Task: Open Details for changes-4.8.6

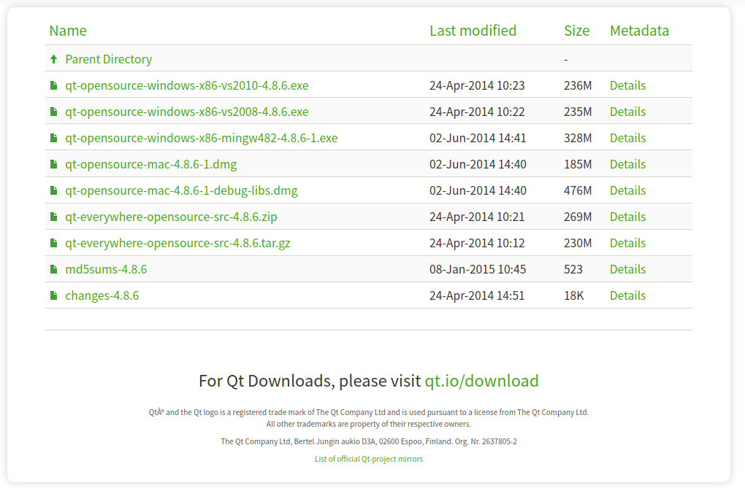Action: tap(627, 295)
